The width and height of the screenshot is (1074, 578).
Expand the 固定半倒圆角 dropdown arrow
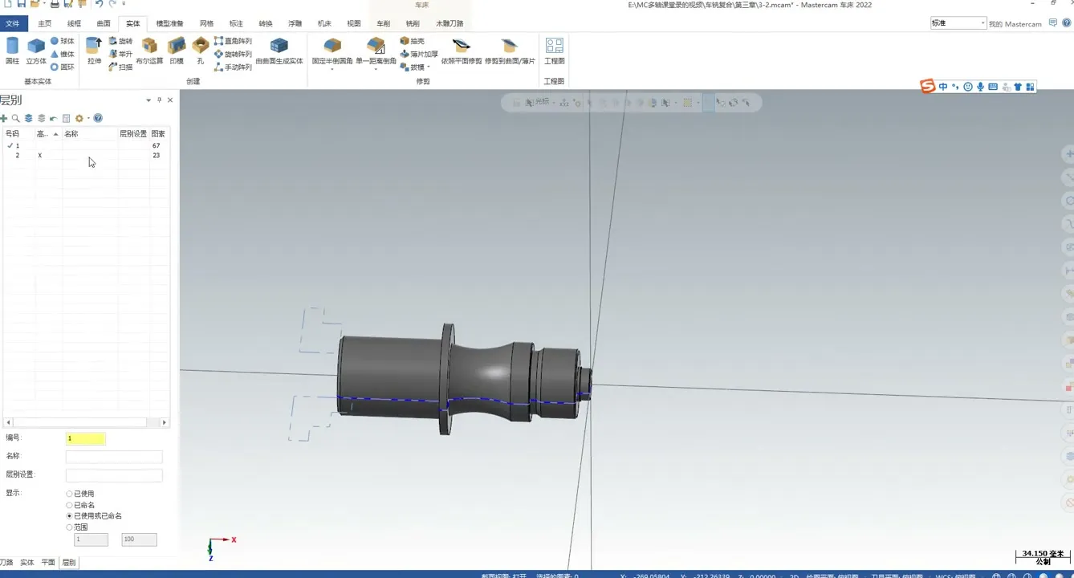pos(332,70)
